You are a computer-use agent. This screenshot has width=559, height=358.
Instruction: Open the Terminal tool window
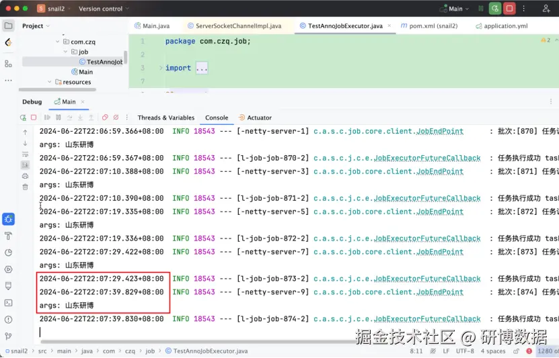pyautogui.click(x=8, y=303)
